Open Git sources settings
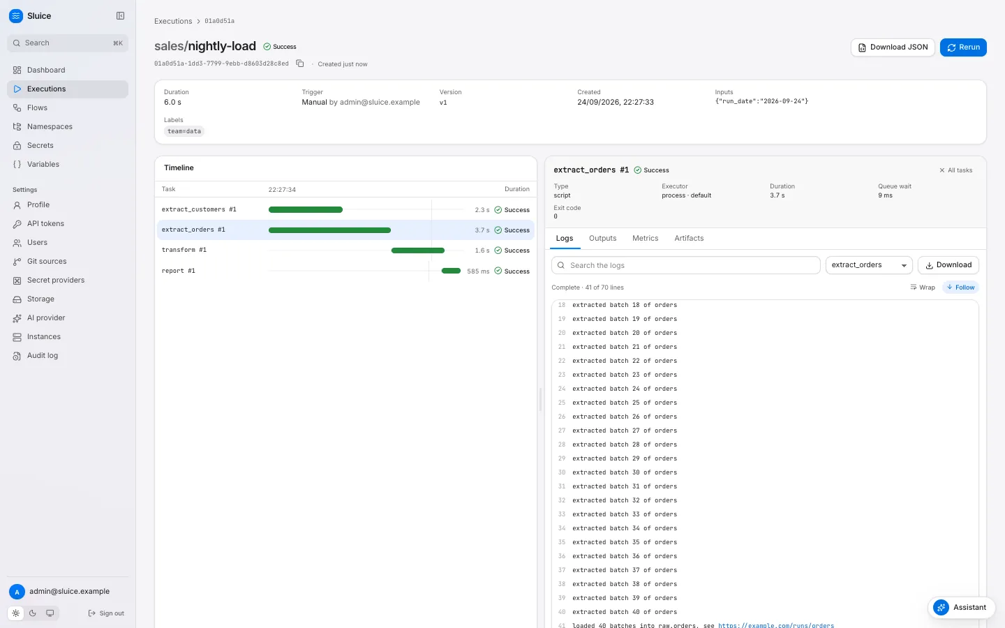The width and height of the screenshot is (1005, 628). pos(68,261)
